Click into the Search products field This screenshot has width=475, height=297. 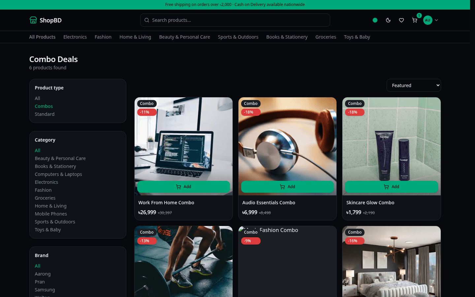click(x=235, y=20)
